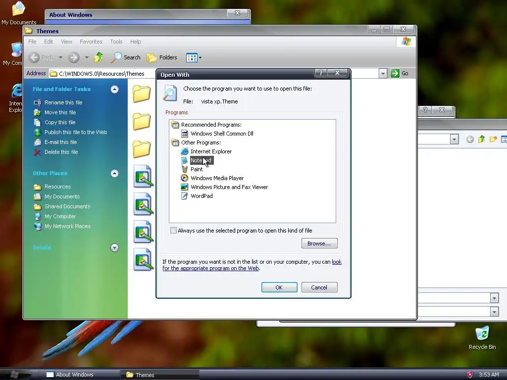Screen dimensions: 507x380
Task: Open the Edit menu
Action: (49, 42)
